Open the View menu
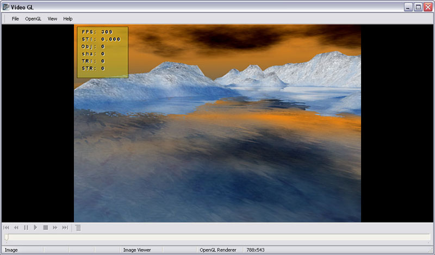 coord(52,18)
